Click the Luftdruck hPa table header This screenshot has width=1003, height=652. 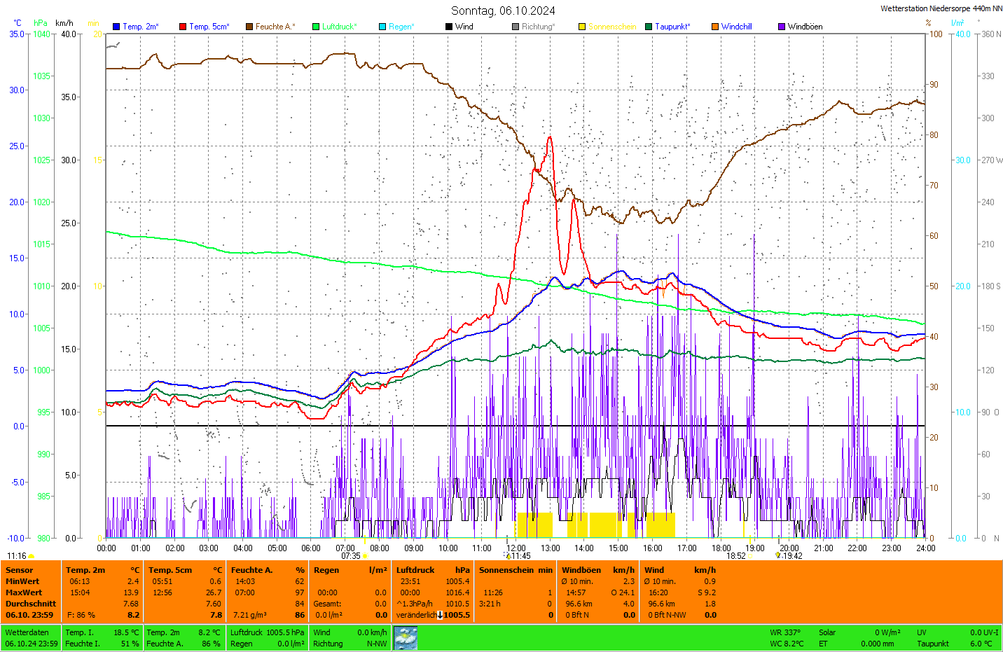click(x=433, y=570)
